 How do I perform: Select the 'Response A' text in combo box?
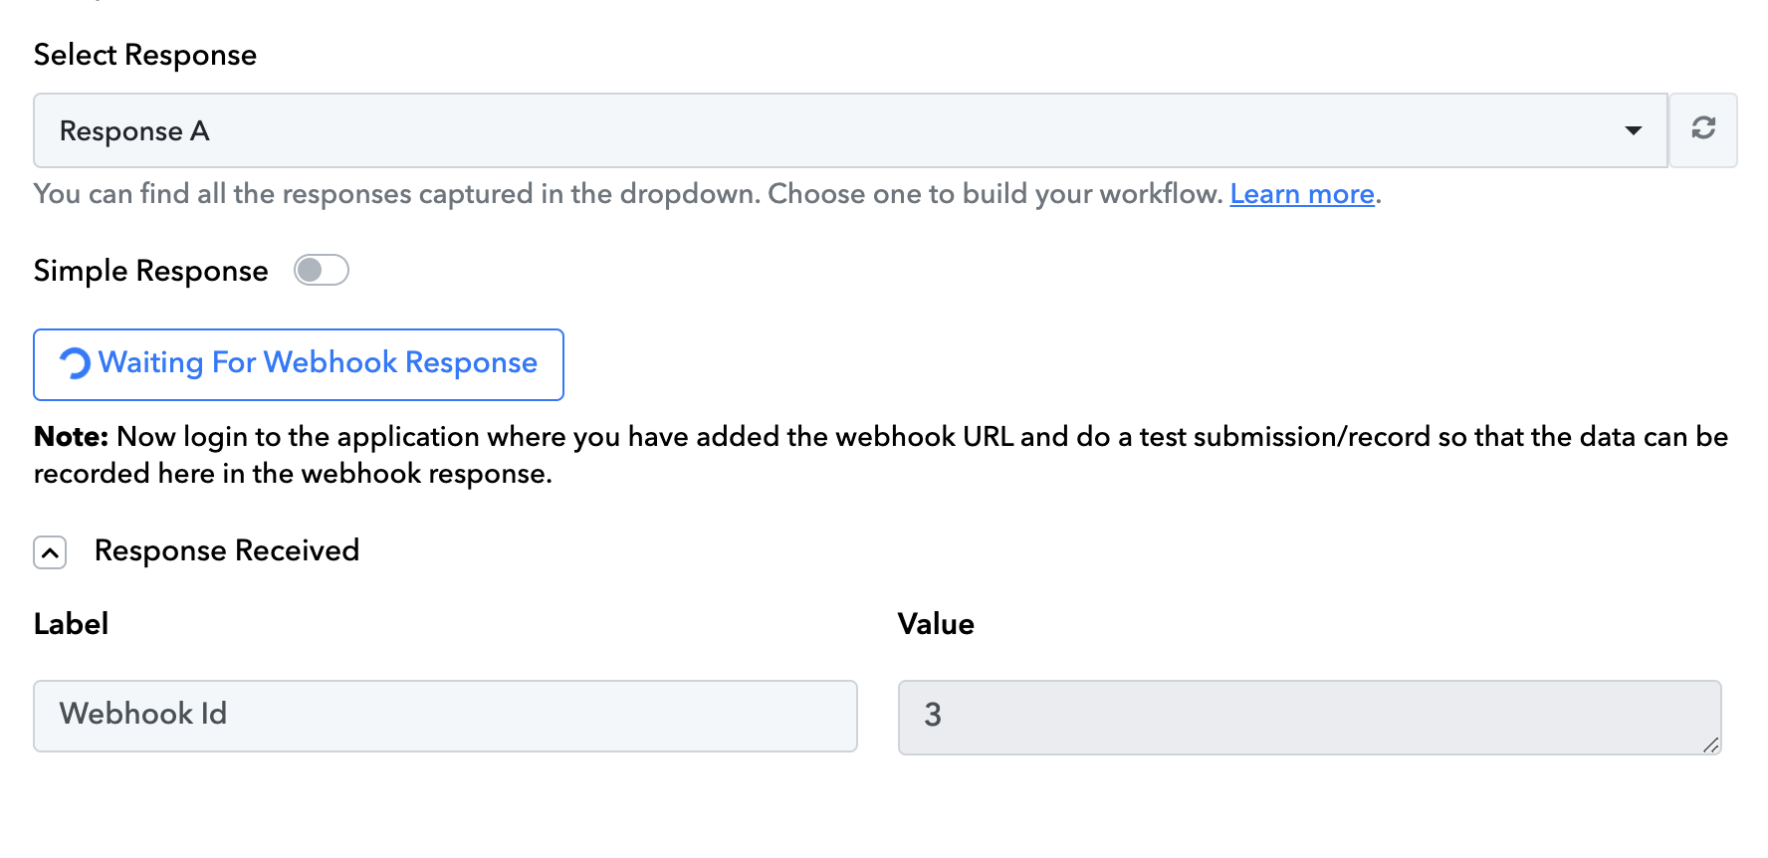(x=134, y=131)
